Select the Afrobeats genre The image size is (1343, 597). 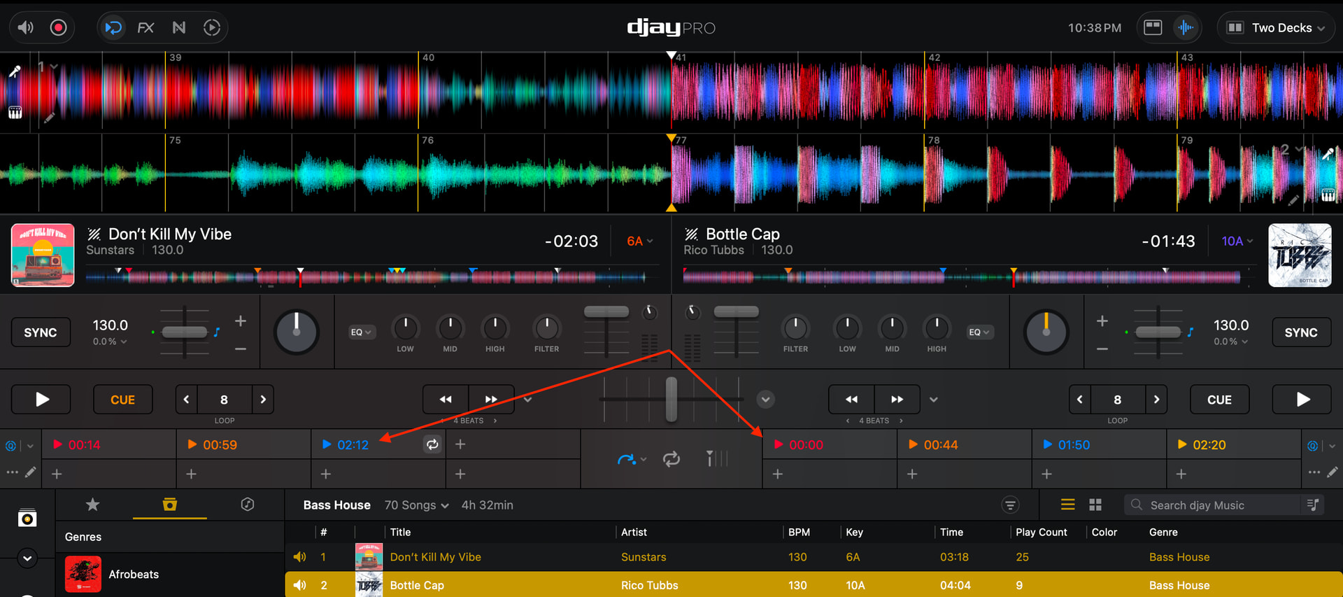coord(133,574)
